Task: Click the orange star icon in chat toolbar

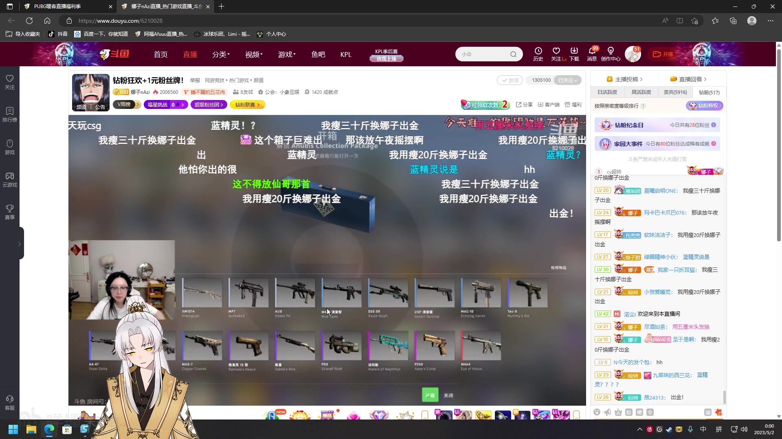Action: [x=718, y=412]
